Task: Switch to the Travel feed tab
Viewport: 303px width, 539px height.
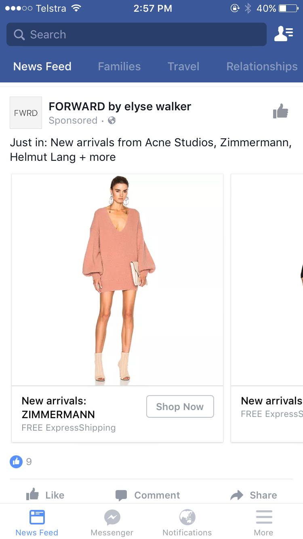Action: [183, 67]
